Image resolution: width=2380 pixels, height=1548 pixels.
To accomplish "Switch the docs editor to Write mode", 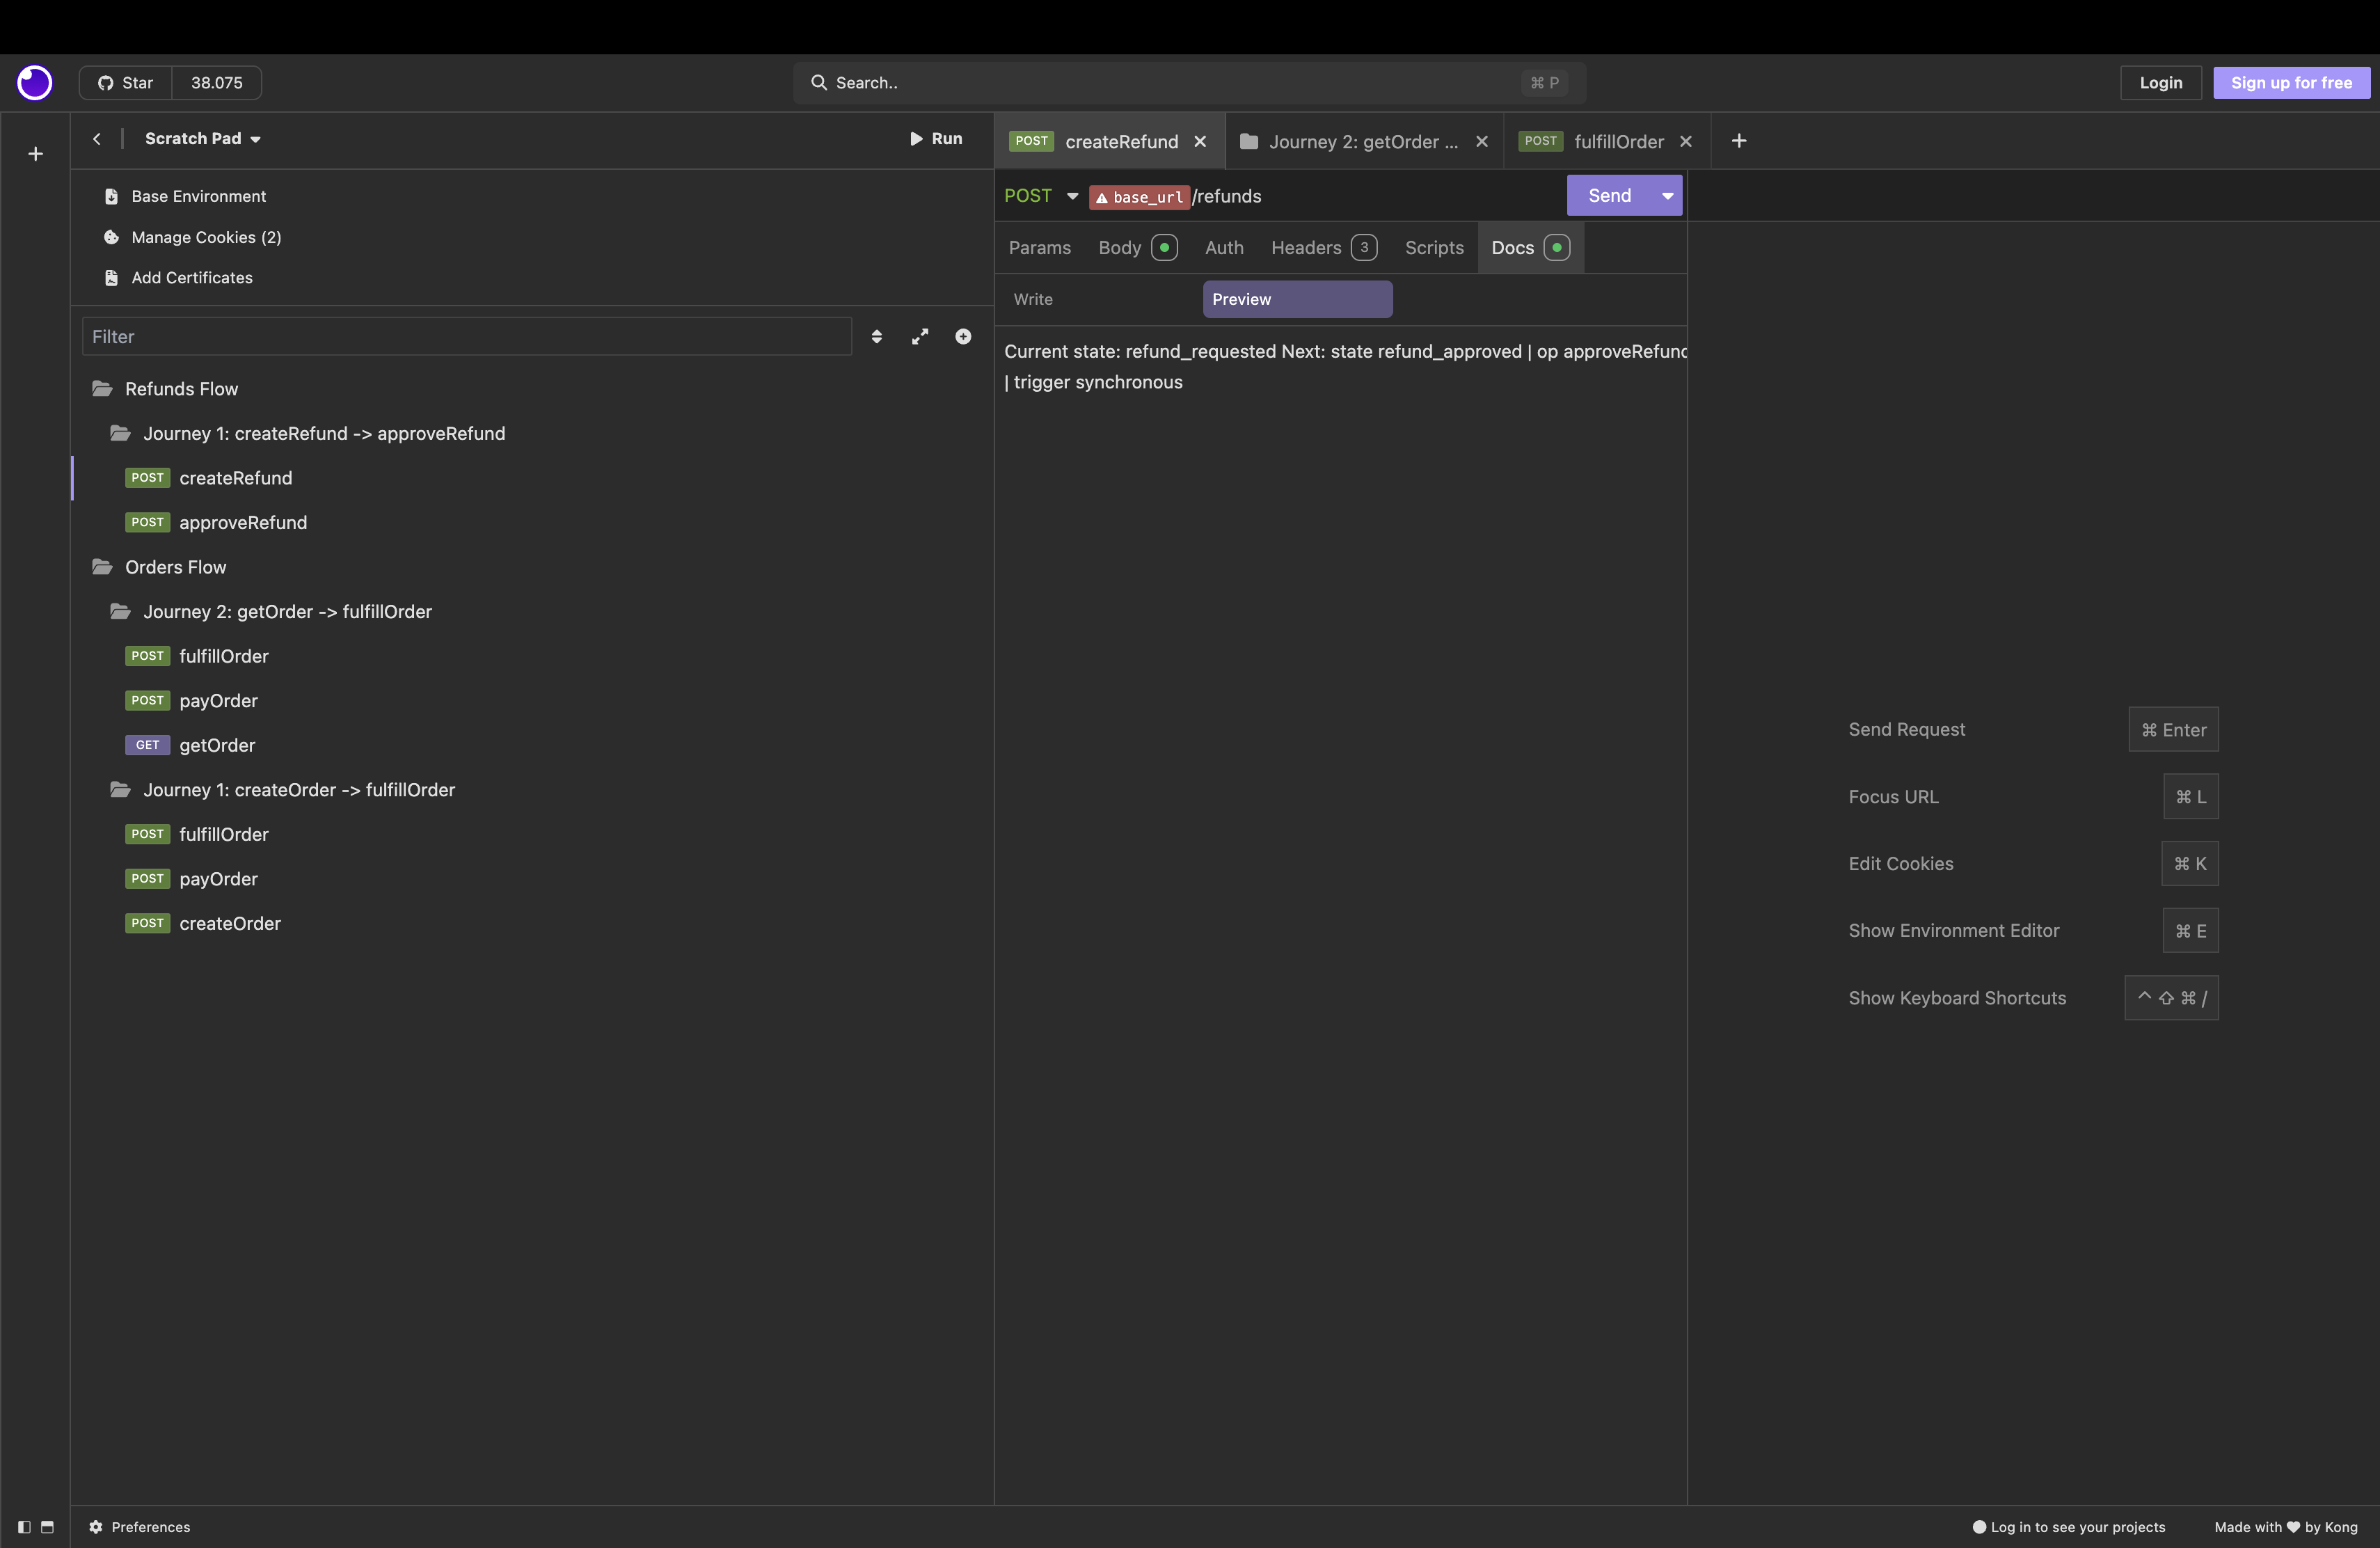I will (x=1033, y=298).
